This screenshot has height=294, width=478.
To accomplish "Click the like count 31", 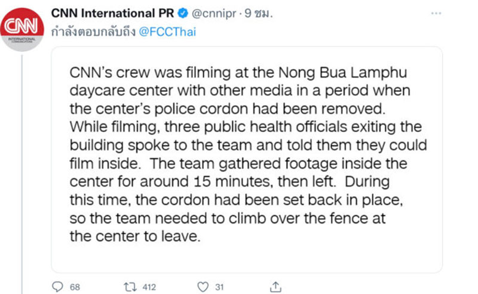I will (219, 287).
